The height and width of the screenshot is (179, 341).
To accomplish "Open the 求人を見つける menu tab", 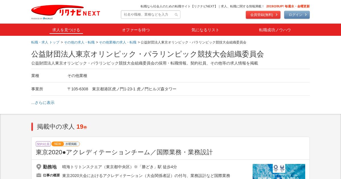I will coord(66,30).
